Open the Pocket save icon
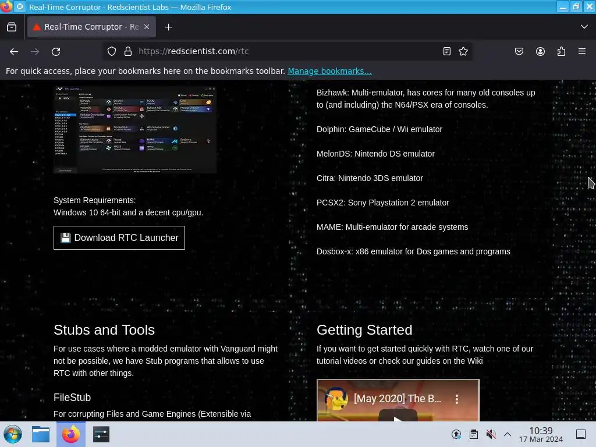This screenshot has height=447, width=596. click(x=519, y=51)
